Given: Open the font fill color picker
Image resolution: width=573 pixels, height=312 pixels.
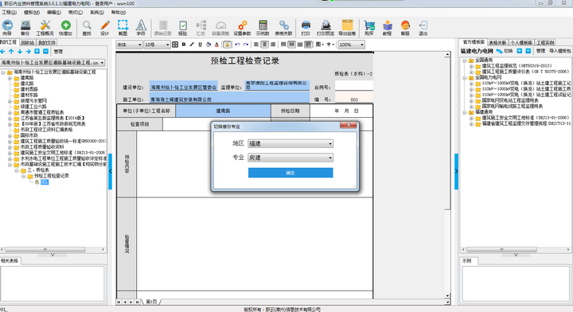Looking at the screenshot, I should pos(209,45).
